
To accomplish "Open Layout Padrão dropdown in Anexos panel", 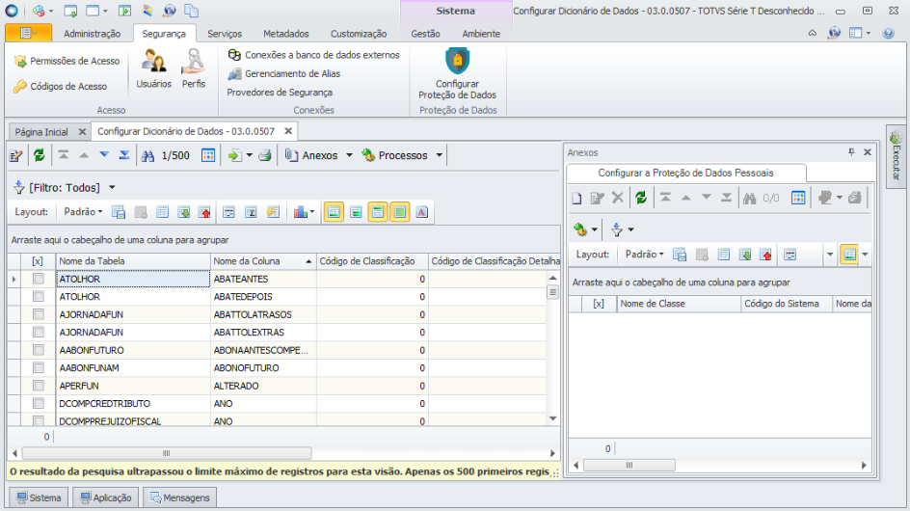I will (x=644, y=255).
